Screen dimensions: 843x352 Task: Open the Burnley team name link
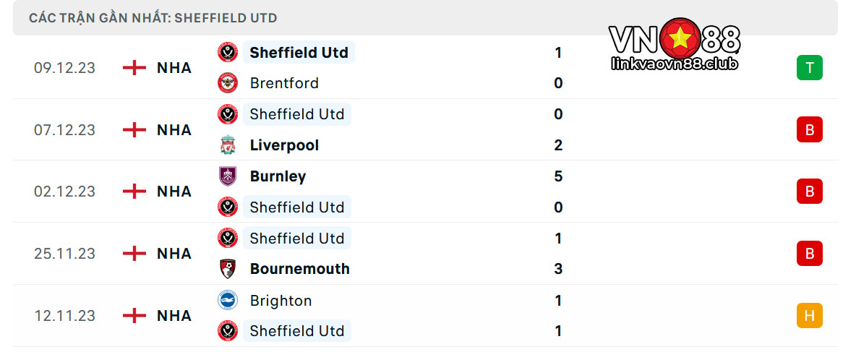[278, 176]
